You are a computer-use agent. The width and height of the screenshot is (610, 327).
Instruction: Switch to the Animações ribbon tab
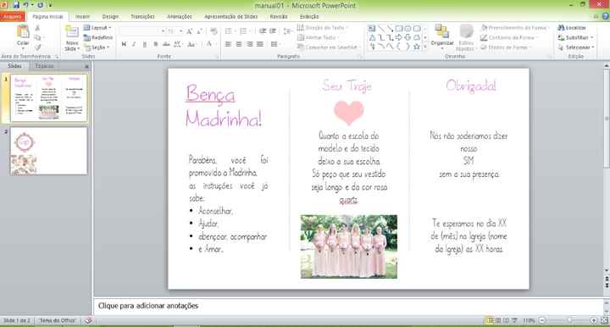click(180, 17)
